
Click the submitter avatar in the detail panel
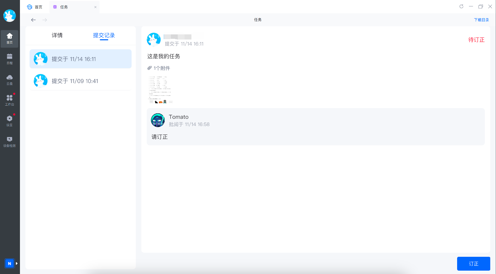pos(154,40)
